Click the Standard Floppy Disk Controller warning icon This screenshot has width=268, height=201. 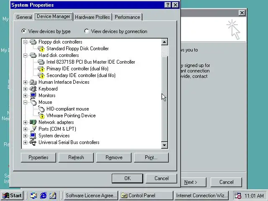(x=41, y=49)
